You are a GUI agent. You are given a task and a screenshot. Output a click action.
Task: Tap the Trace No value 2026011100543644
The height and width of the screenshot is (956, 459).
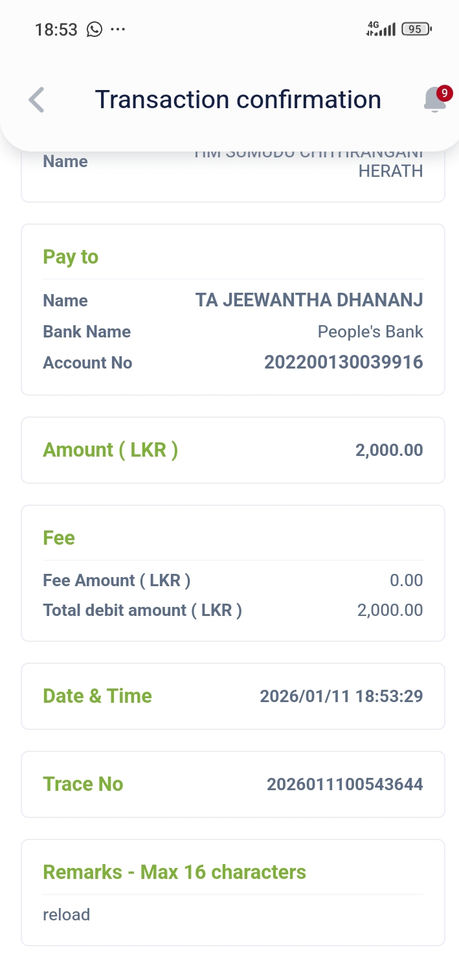click(344, 784)
